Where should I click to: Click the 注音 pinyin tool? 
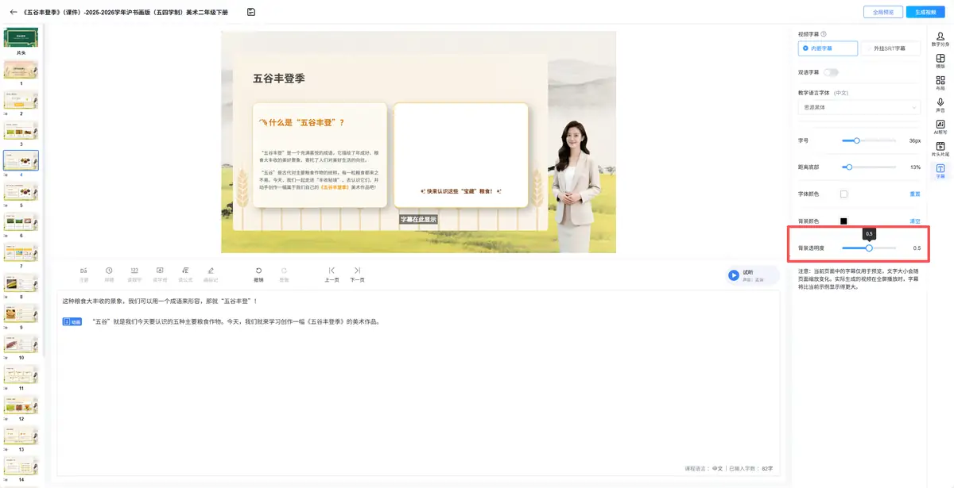(83, 275)
